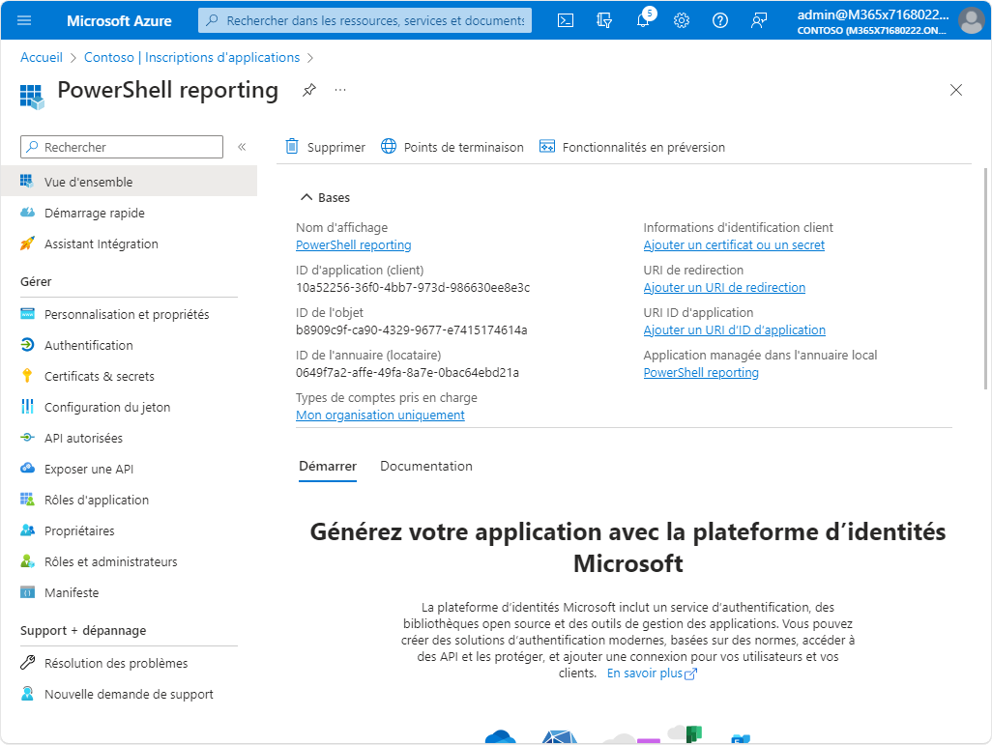This screenshot has width=992, height=745.
Task: Open the help question mark icon
Action: (720, 21)
